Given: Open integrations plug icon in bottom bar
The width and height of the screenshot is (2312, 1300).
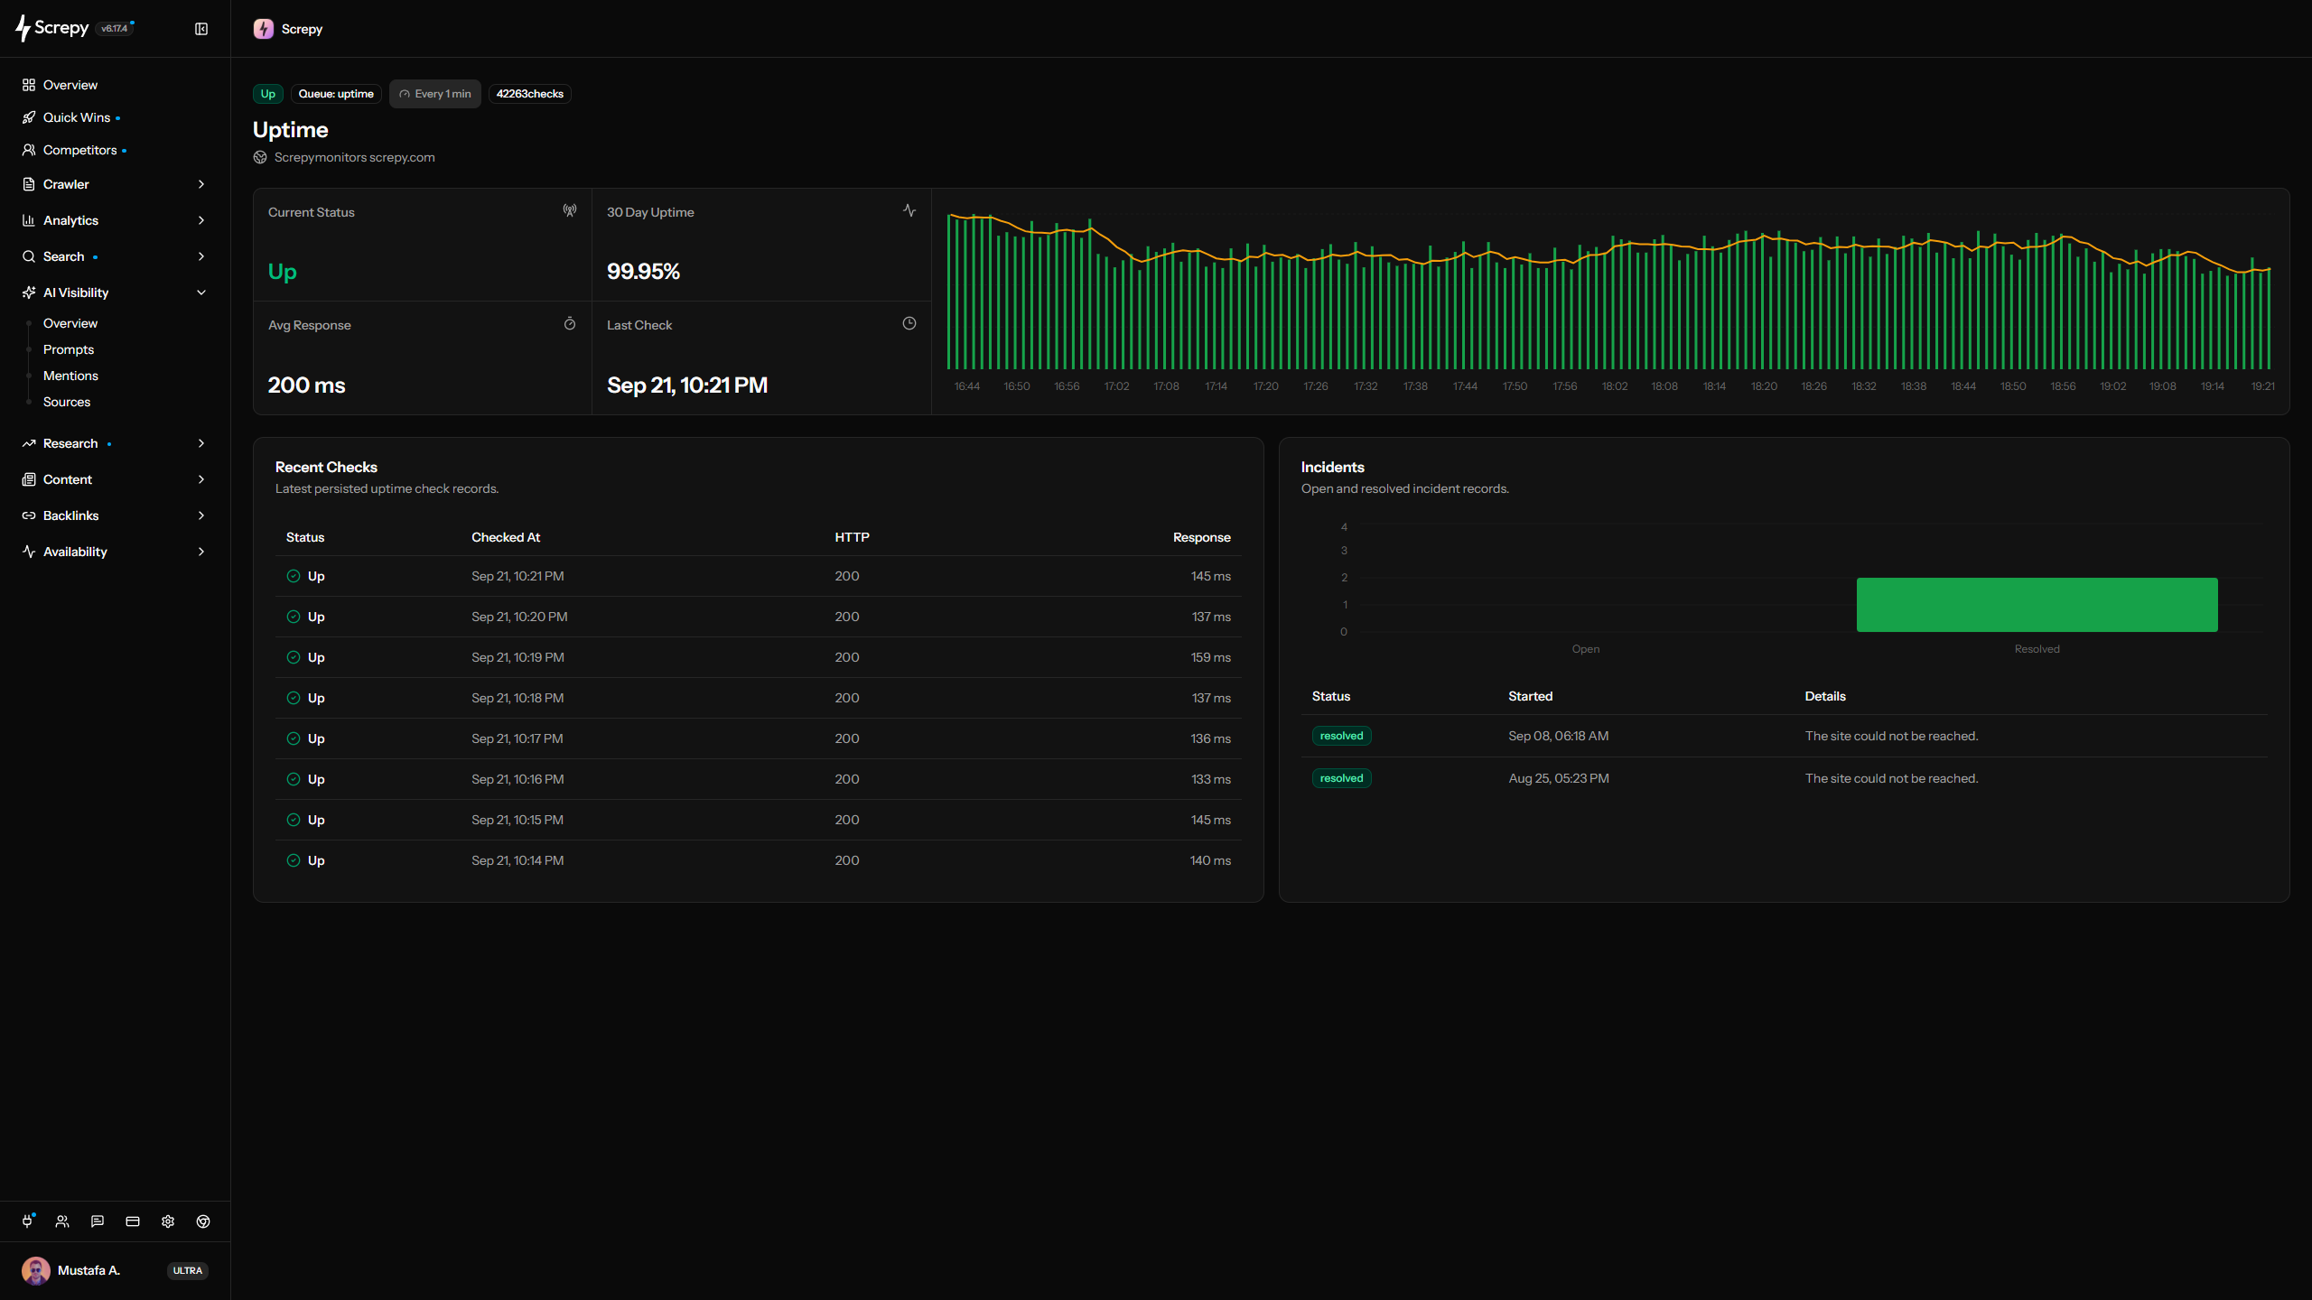Looking at the screenshot, I should click(x=27, y=1221).
